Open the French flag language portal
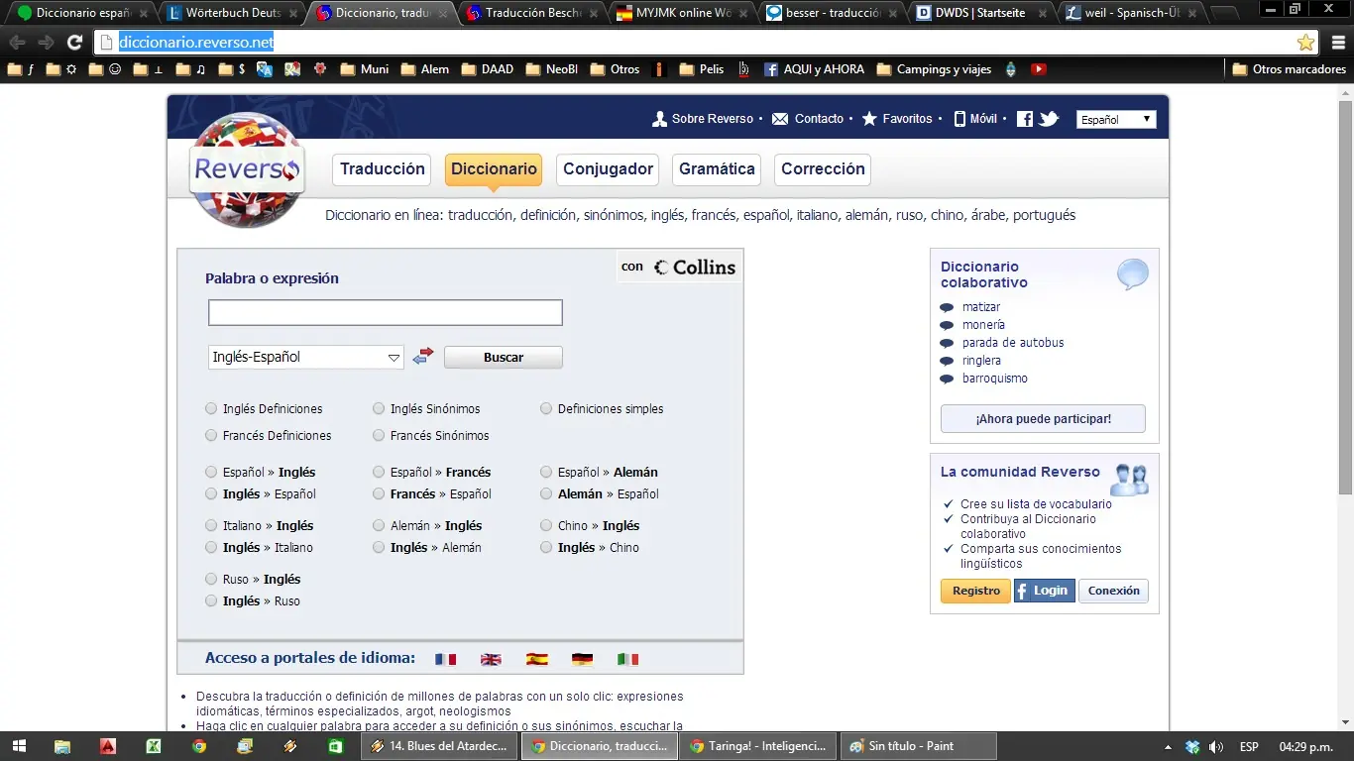Screen dimensions: 1354x761 (x=446, y=659)
